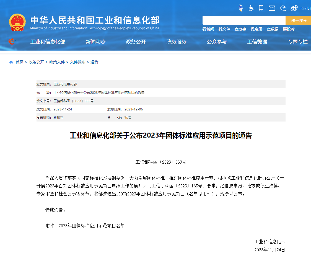Click the 发文机关 value 工业和信息化部
The width and height of the screenshot is (311, 253).
point(65,84)
